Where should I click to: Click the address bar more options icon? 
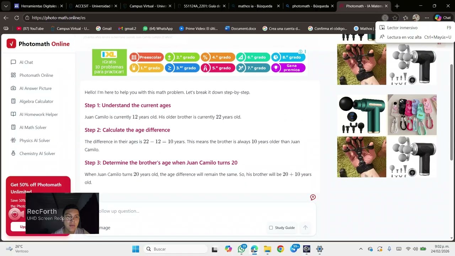tap(385, 18)
